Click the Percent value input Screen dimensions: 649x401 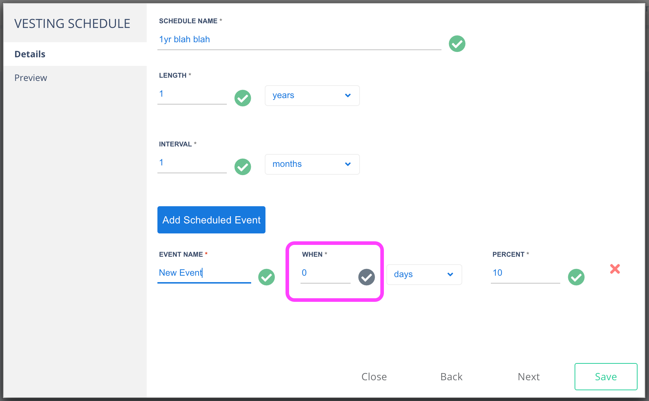click(526, 273)
